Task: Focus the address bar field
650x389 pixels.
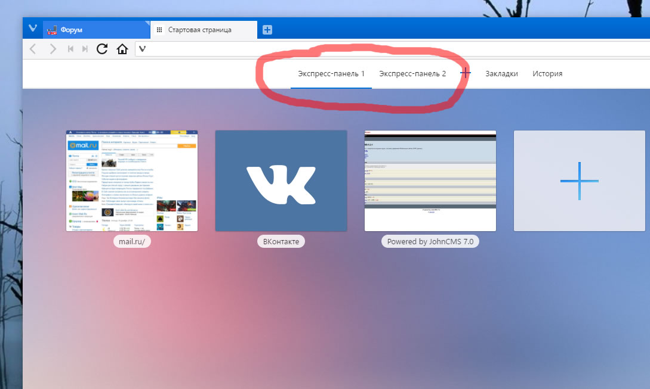Action: pos(388,49)
